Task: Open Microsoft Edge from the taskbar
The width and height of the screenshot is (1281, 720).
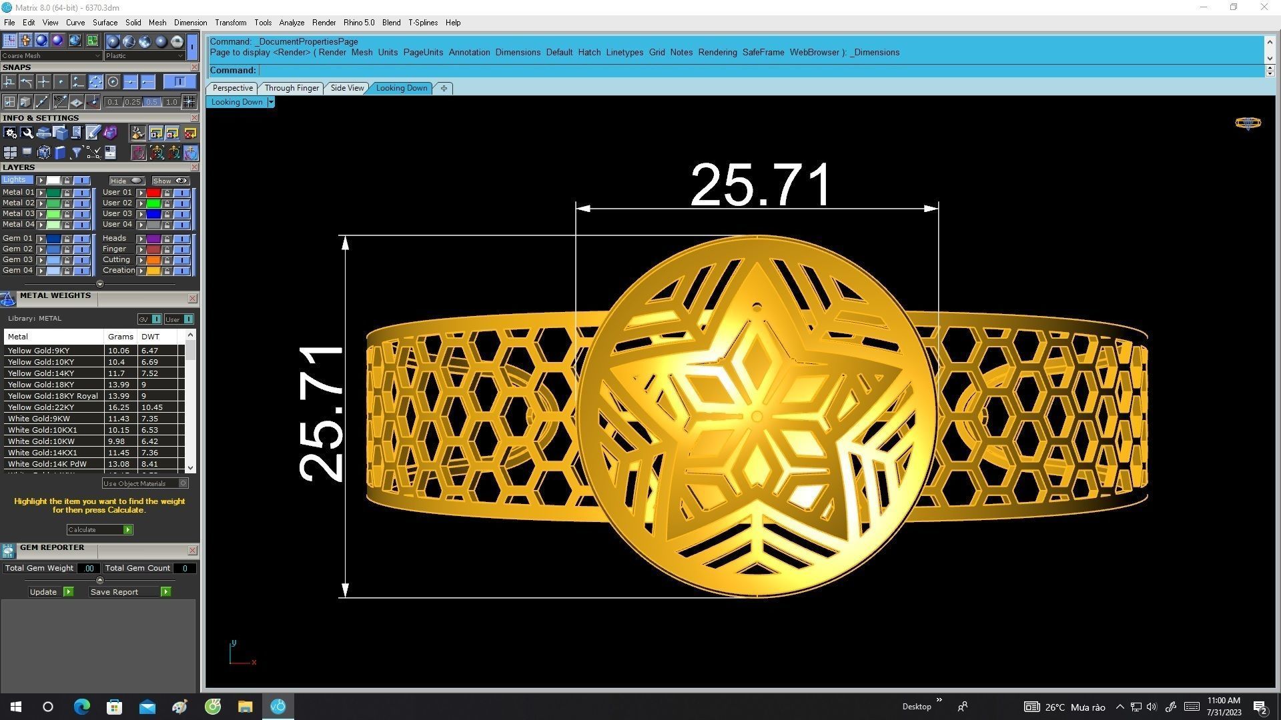Action: [81, 707]
